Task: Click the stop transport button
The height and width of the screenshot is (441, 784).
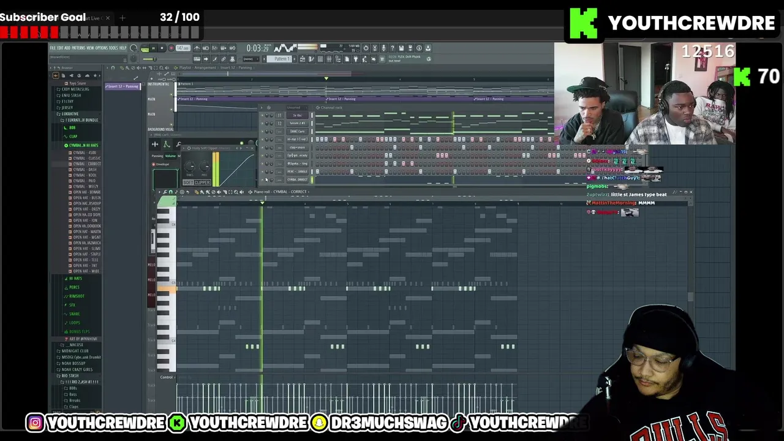Action: 162,48
